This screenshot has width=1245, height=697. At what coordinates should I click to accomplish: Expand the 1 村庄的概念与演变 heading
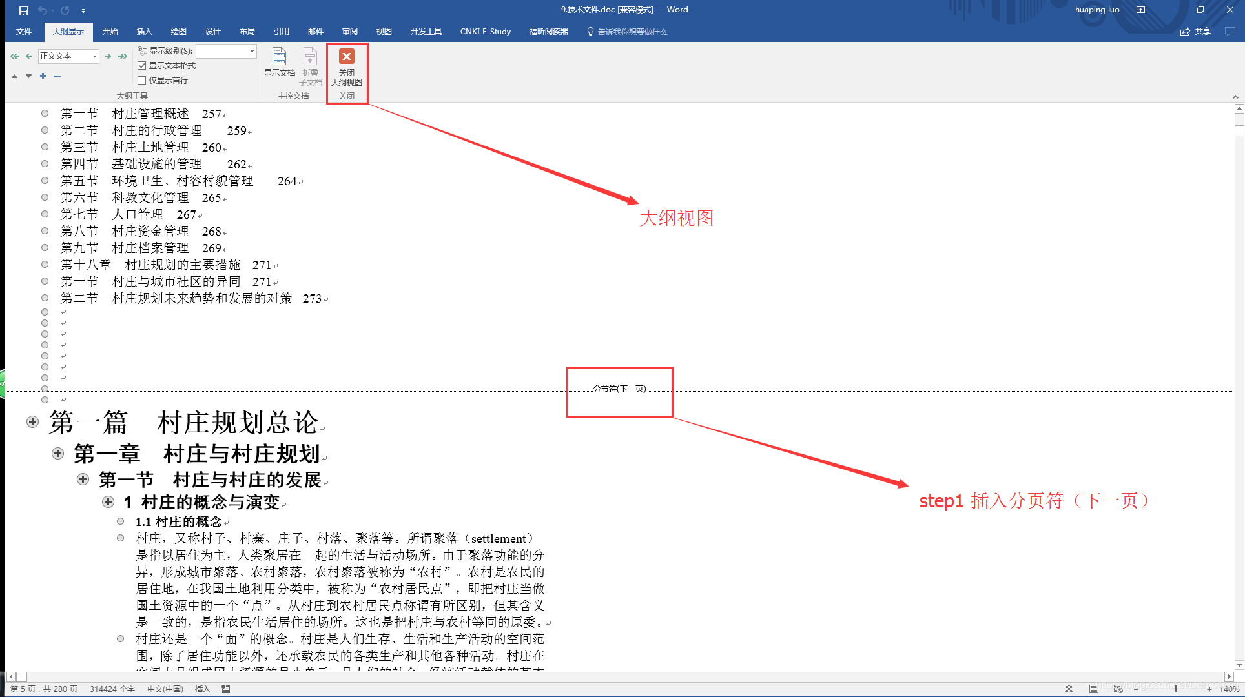[x=108, y=501]
